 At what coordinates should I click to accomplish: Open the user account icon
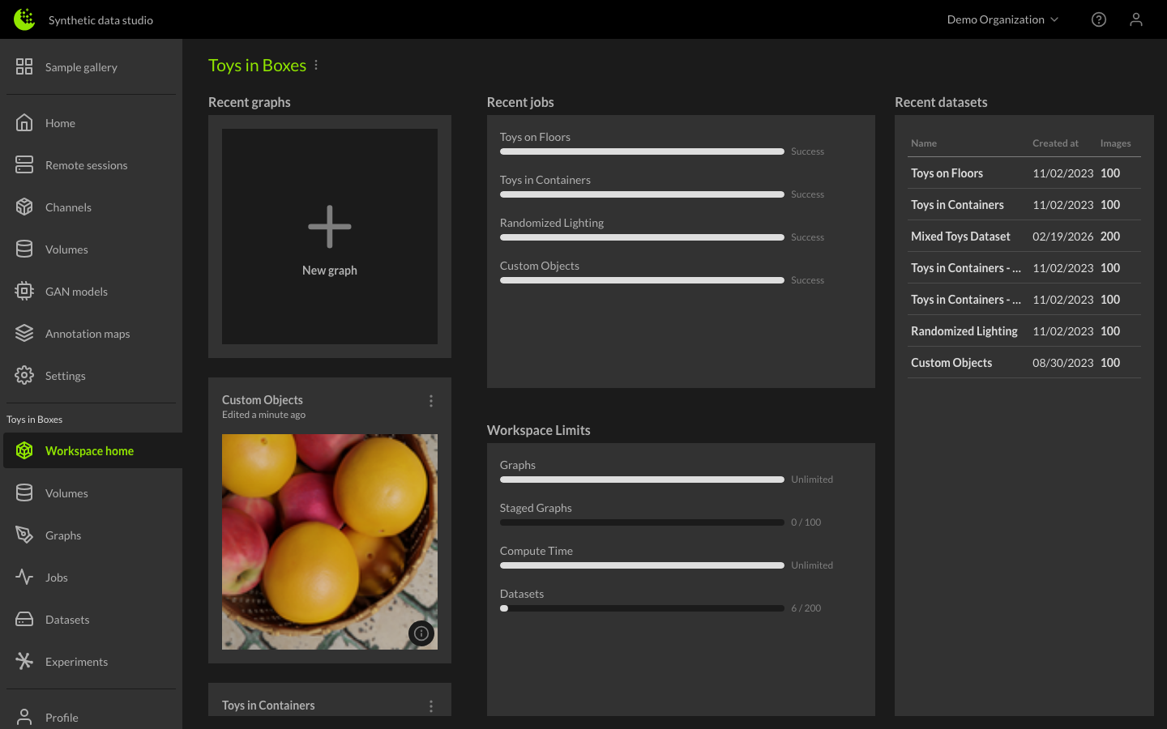pyautogui.click(x=1135, y=19)
